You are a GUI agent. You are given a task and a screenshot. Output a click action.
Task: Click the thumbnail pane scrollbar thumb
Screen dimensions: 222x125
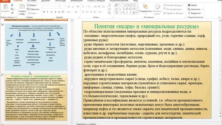(72, 87)
